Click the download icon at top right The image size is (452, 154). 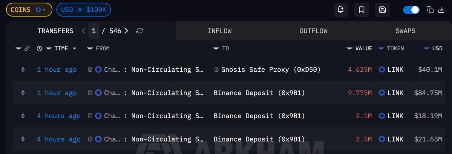(441, 10)
